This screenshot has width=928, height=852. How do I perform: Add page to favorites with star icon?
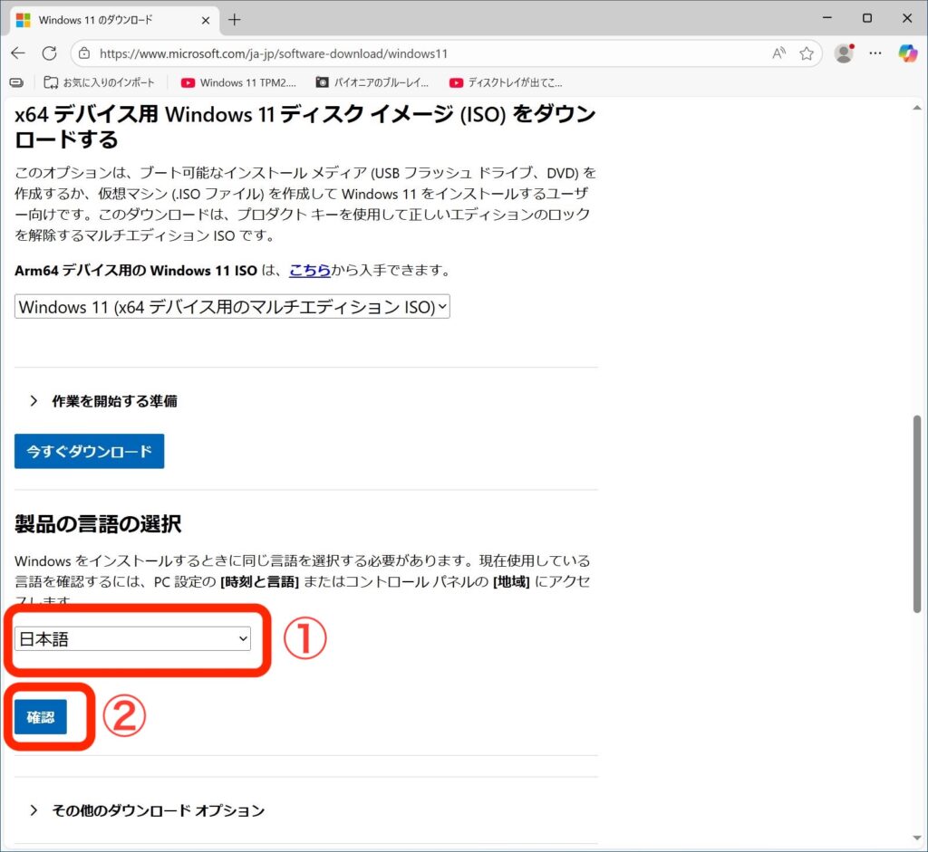pos(806,53)
